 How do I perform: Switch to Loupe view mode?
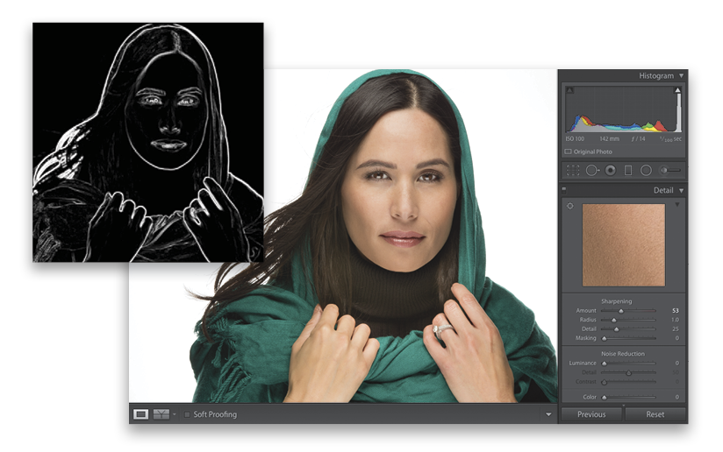click(x=141, y=413)
